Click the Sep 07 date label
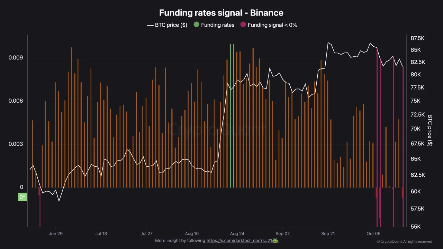This screenshot has height=249, width=443. coord(282,234)
